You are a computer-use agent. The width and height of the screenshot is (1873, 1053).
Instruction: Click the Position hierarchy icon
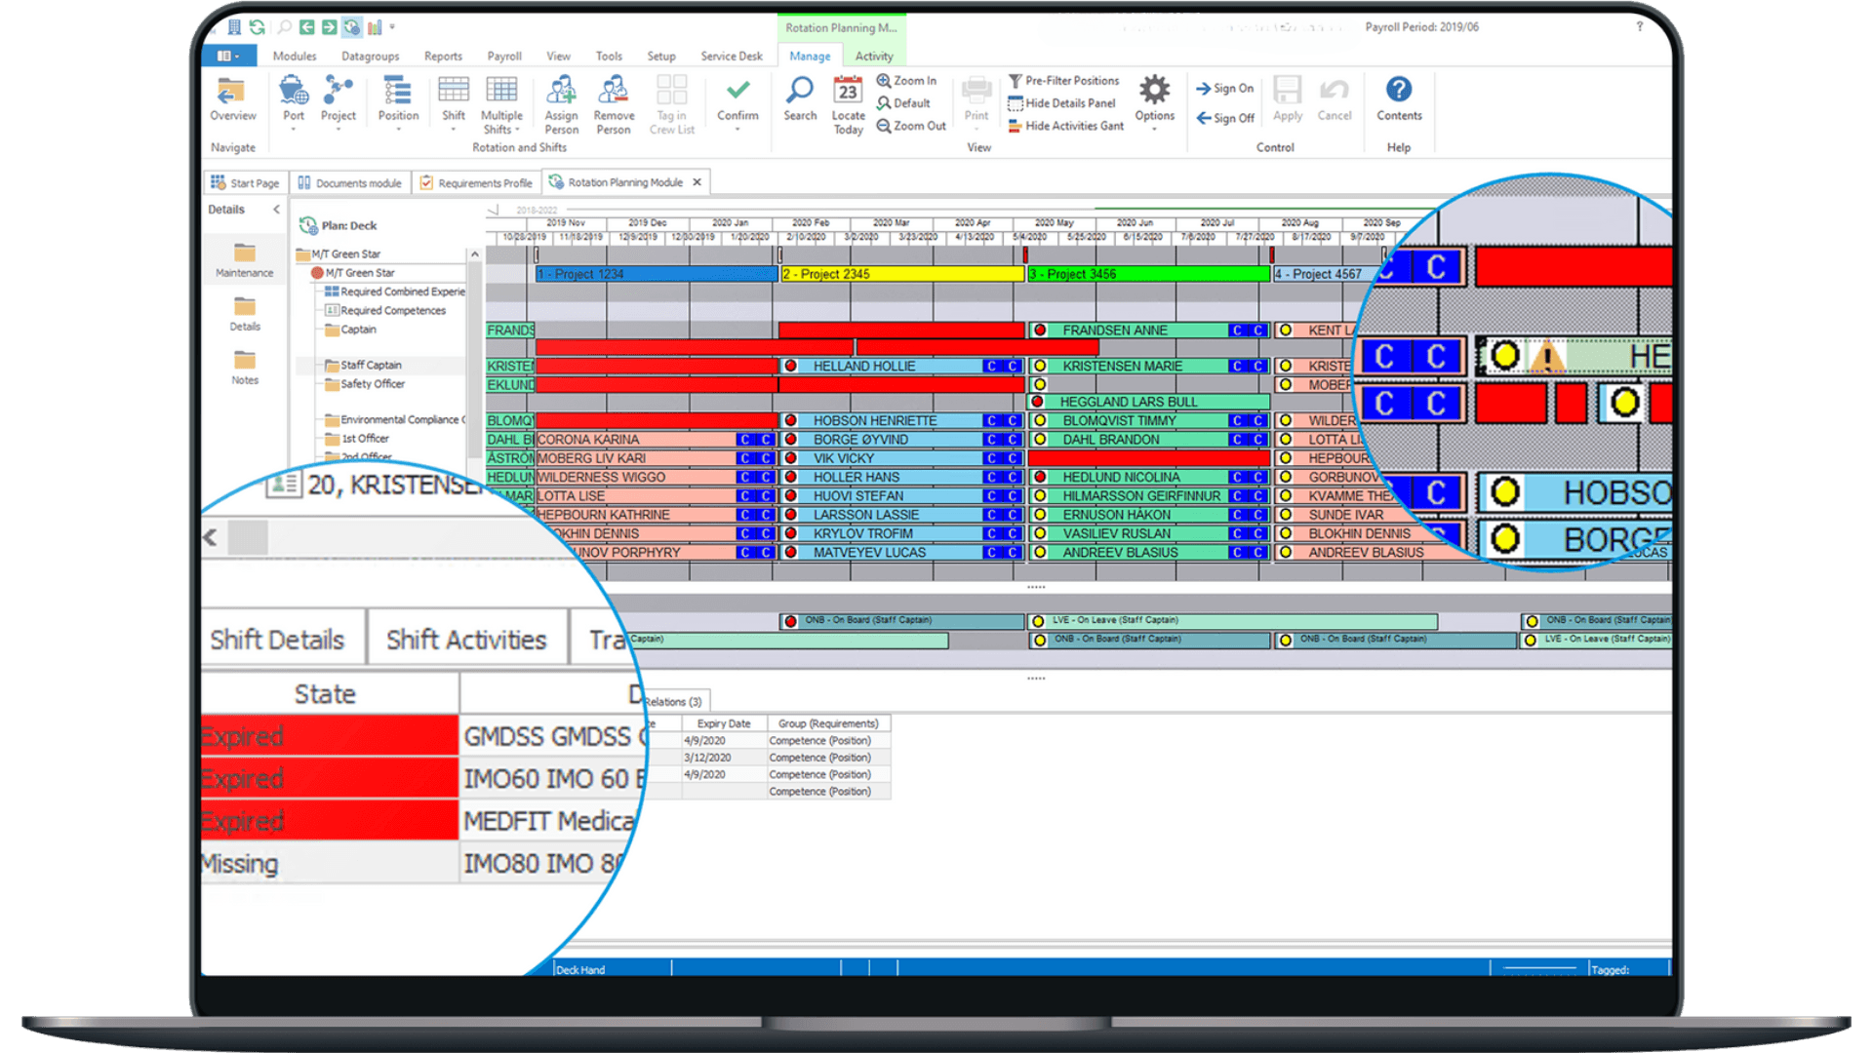pos(397,91)
